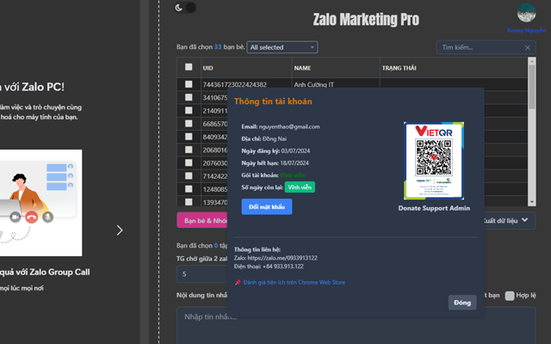Toggle the Hợp lệ checkbox
Image resolution: width=551 pixels, height=344 pixels.
(x=510, y=296)
